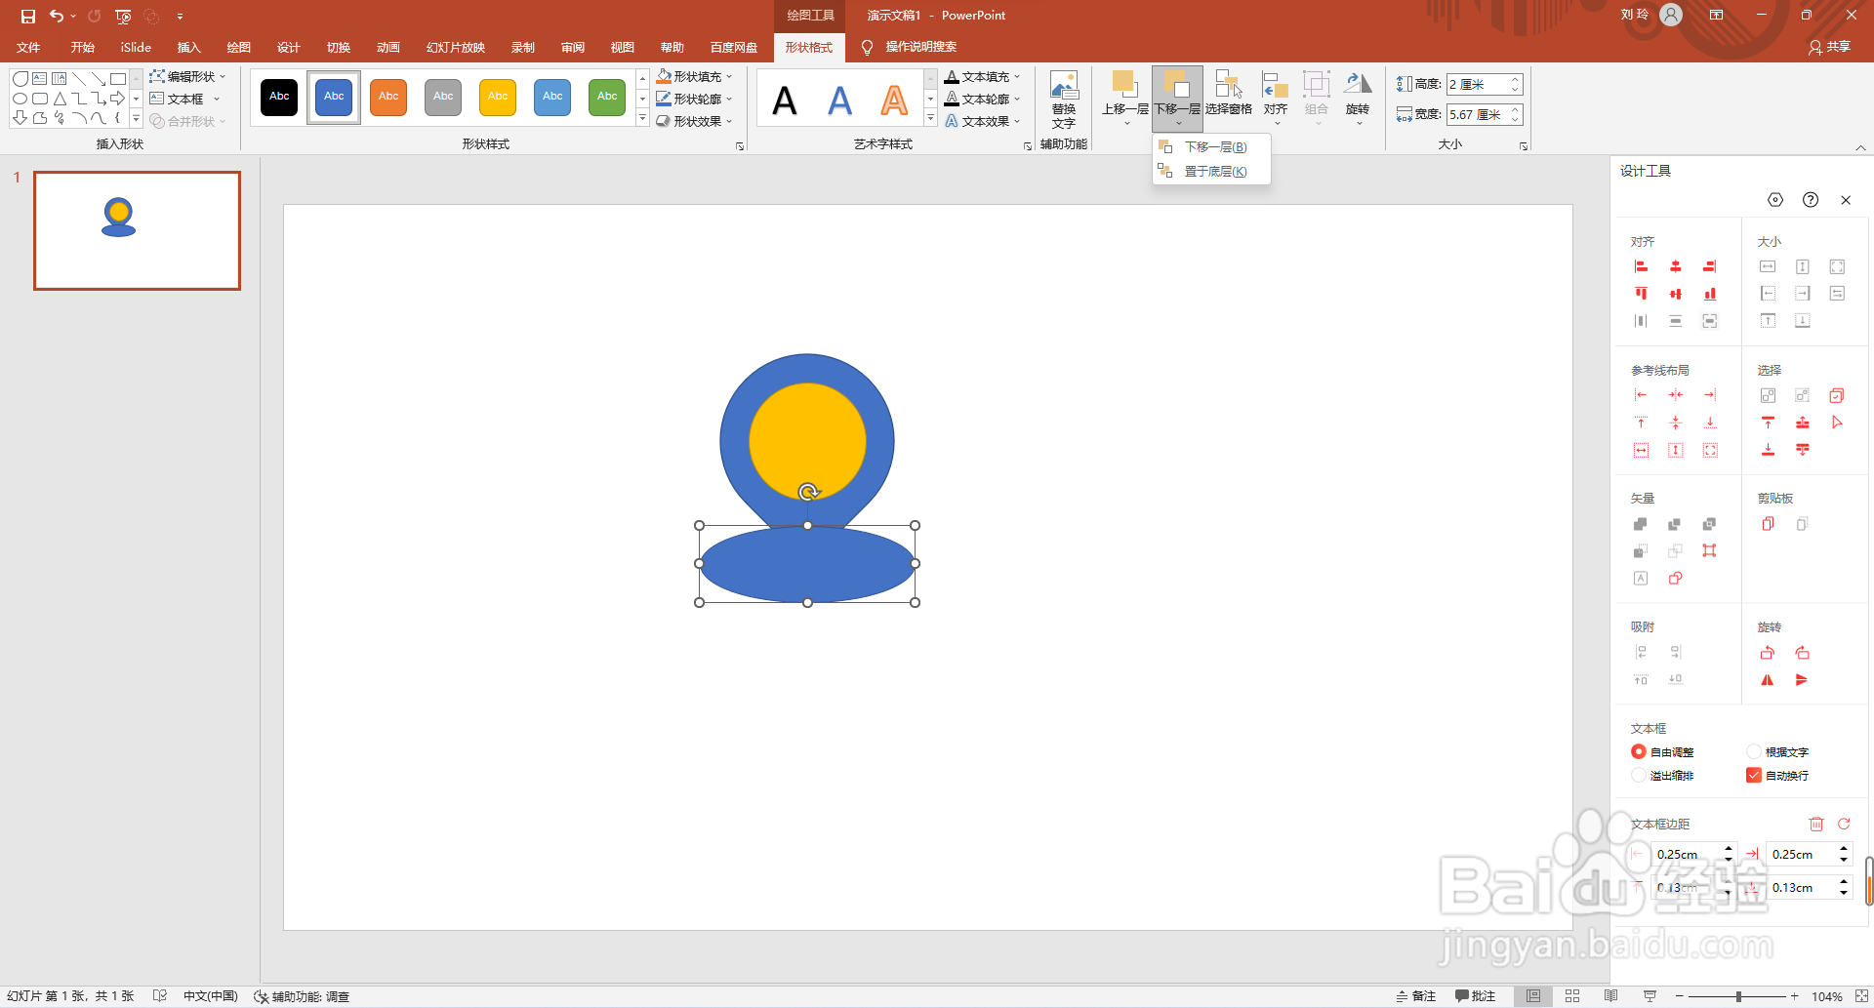Open the 选择窗格 selection pane
The image size is (1874, 1008).
click(1229, 94)
